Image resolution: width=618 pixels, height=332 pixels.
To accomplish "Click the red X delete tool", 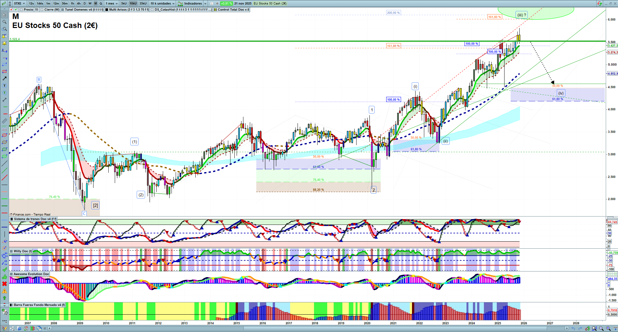I will point(5,284).
